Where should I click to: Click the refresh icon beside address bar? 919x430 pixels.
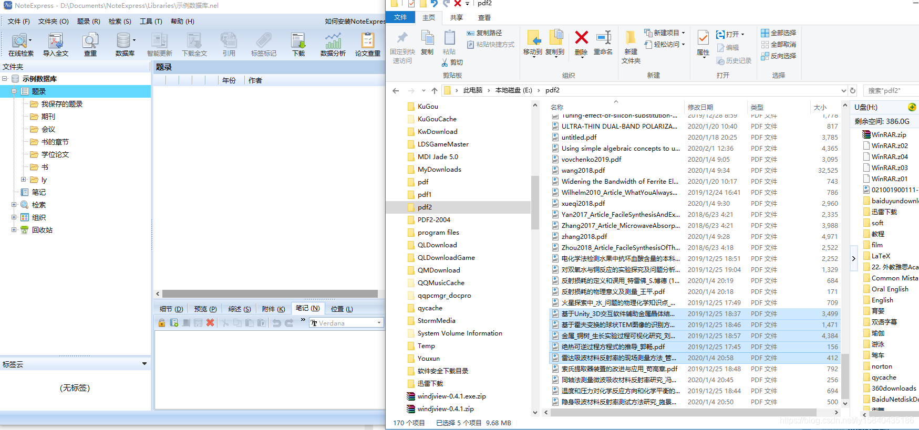(853, 90)
